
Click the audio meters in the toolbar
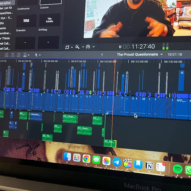(165, 46)
